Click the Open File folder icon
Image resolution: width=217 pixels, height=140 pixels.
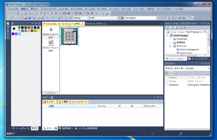click(x=22, y=18)
